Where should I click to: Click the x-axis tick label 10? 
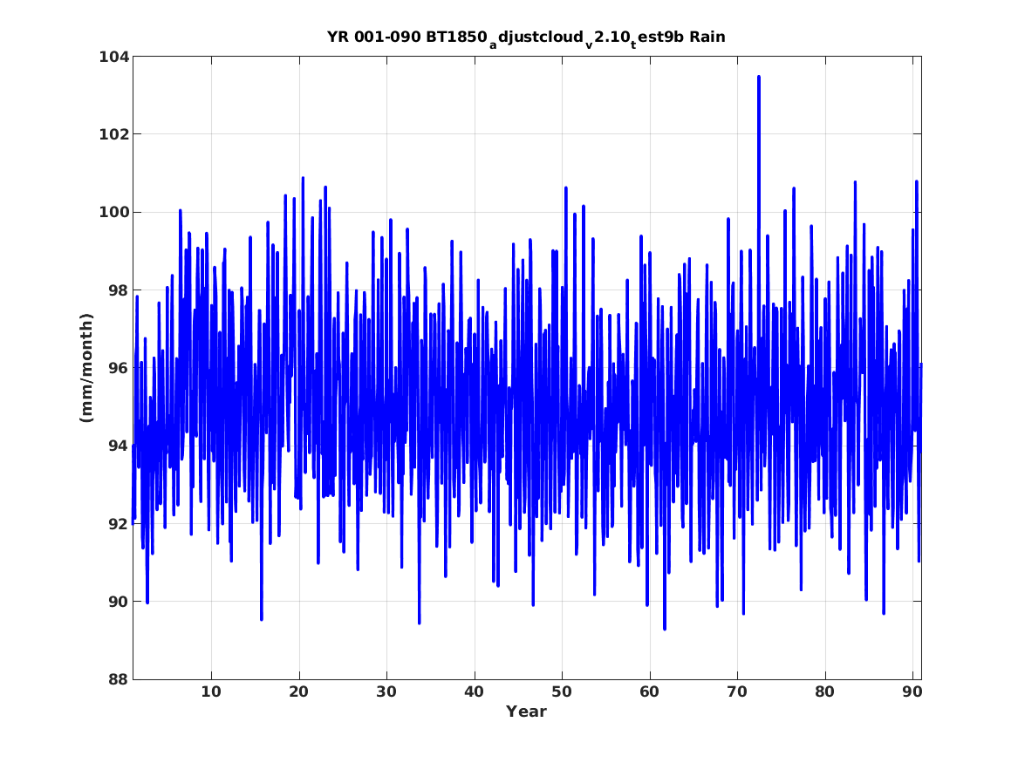click(x=211, y=692)
